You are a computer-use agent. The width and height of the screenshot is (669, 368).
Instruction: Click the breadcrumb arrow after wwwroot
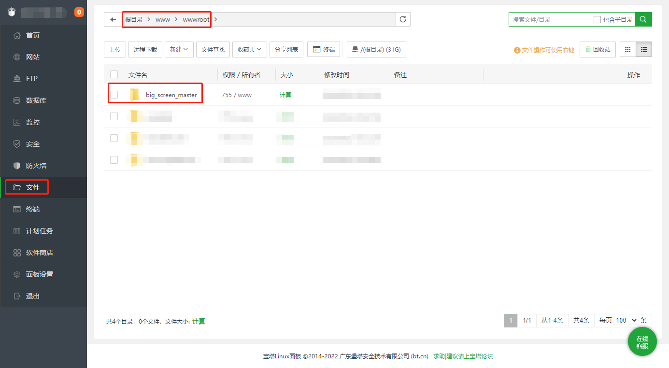coord(215,19)
